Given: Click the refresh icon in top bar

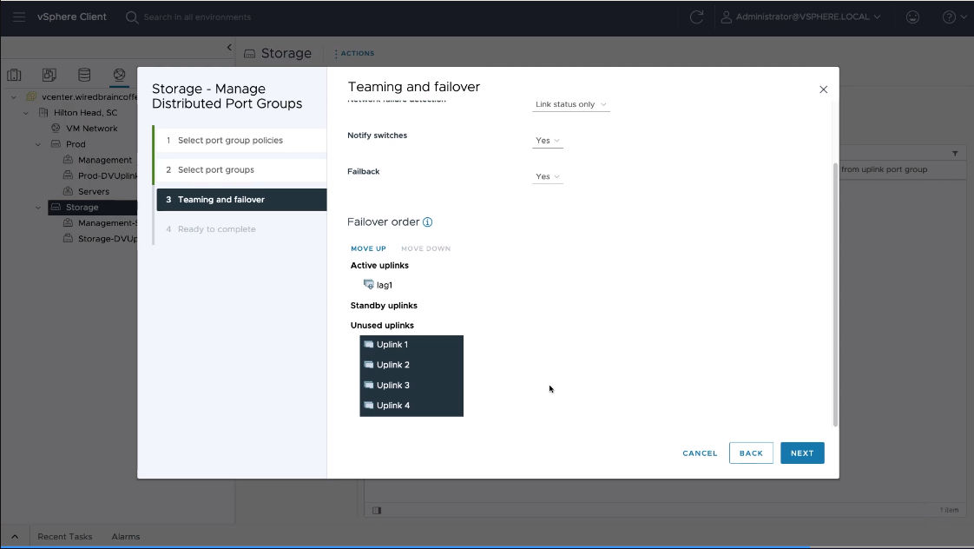Looking at the screenshot, I should coord(696,17).
